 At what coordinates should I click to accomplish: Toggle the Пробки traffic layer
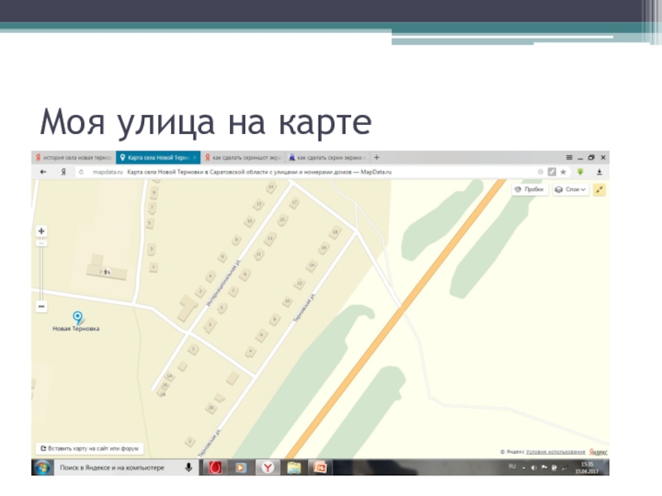tap(529, 189)
